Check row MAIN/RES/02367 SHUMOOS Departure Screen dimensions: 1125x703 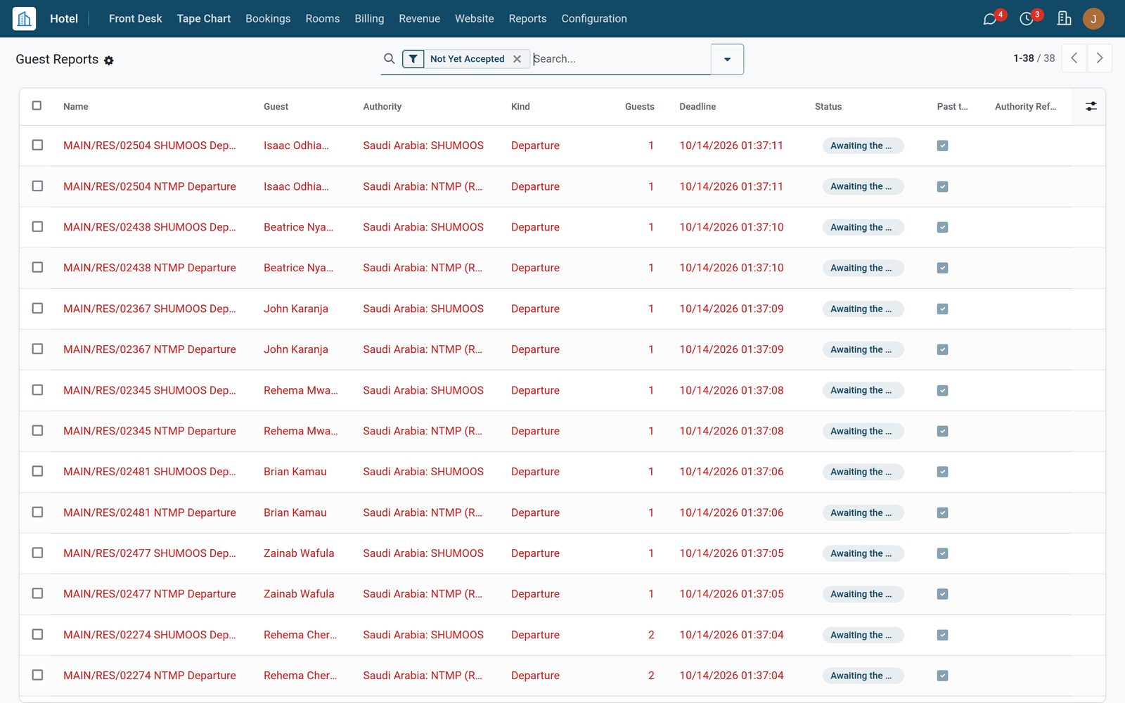pyautogui.click(x=37, y=309)
